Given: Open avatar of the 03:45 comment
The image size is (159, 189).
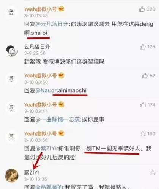Looking at the screenshot, I should point(11,12).
